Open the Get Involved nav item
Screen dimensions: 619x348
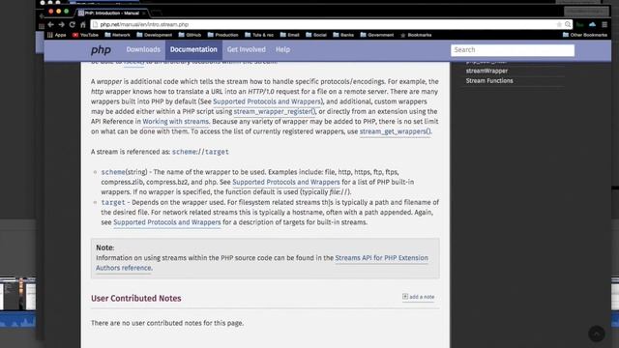point(247,49)
